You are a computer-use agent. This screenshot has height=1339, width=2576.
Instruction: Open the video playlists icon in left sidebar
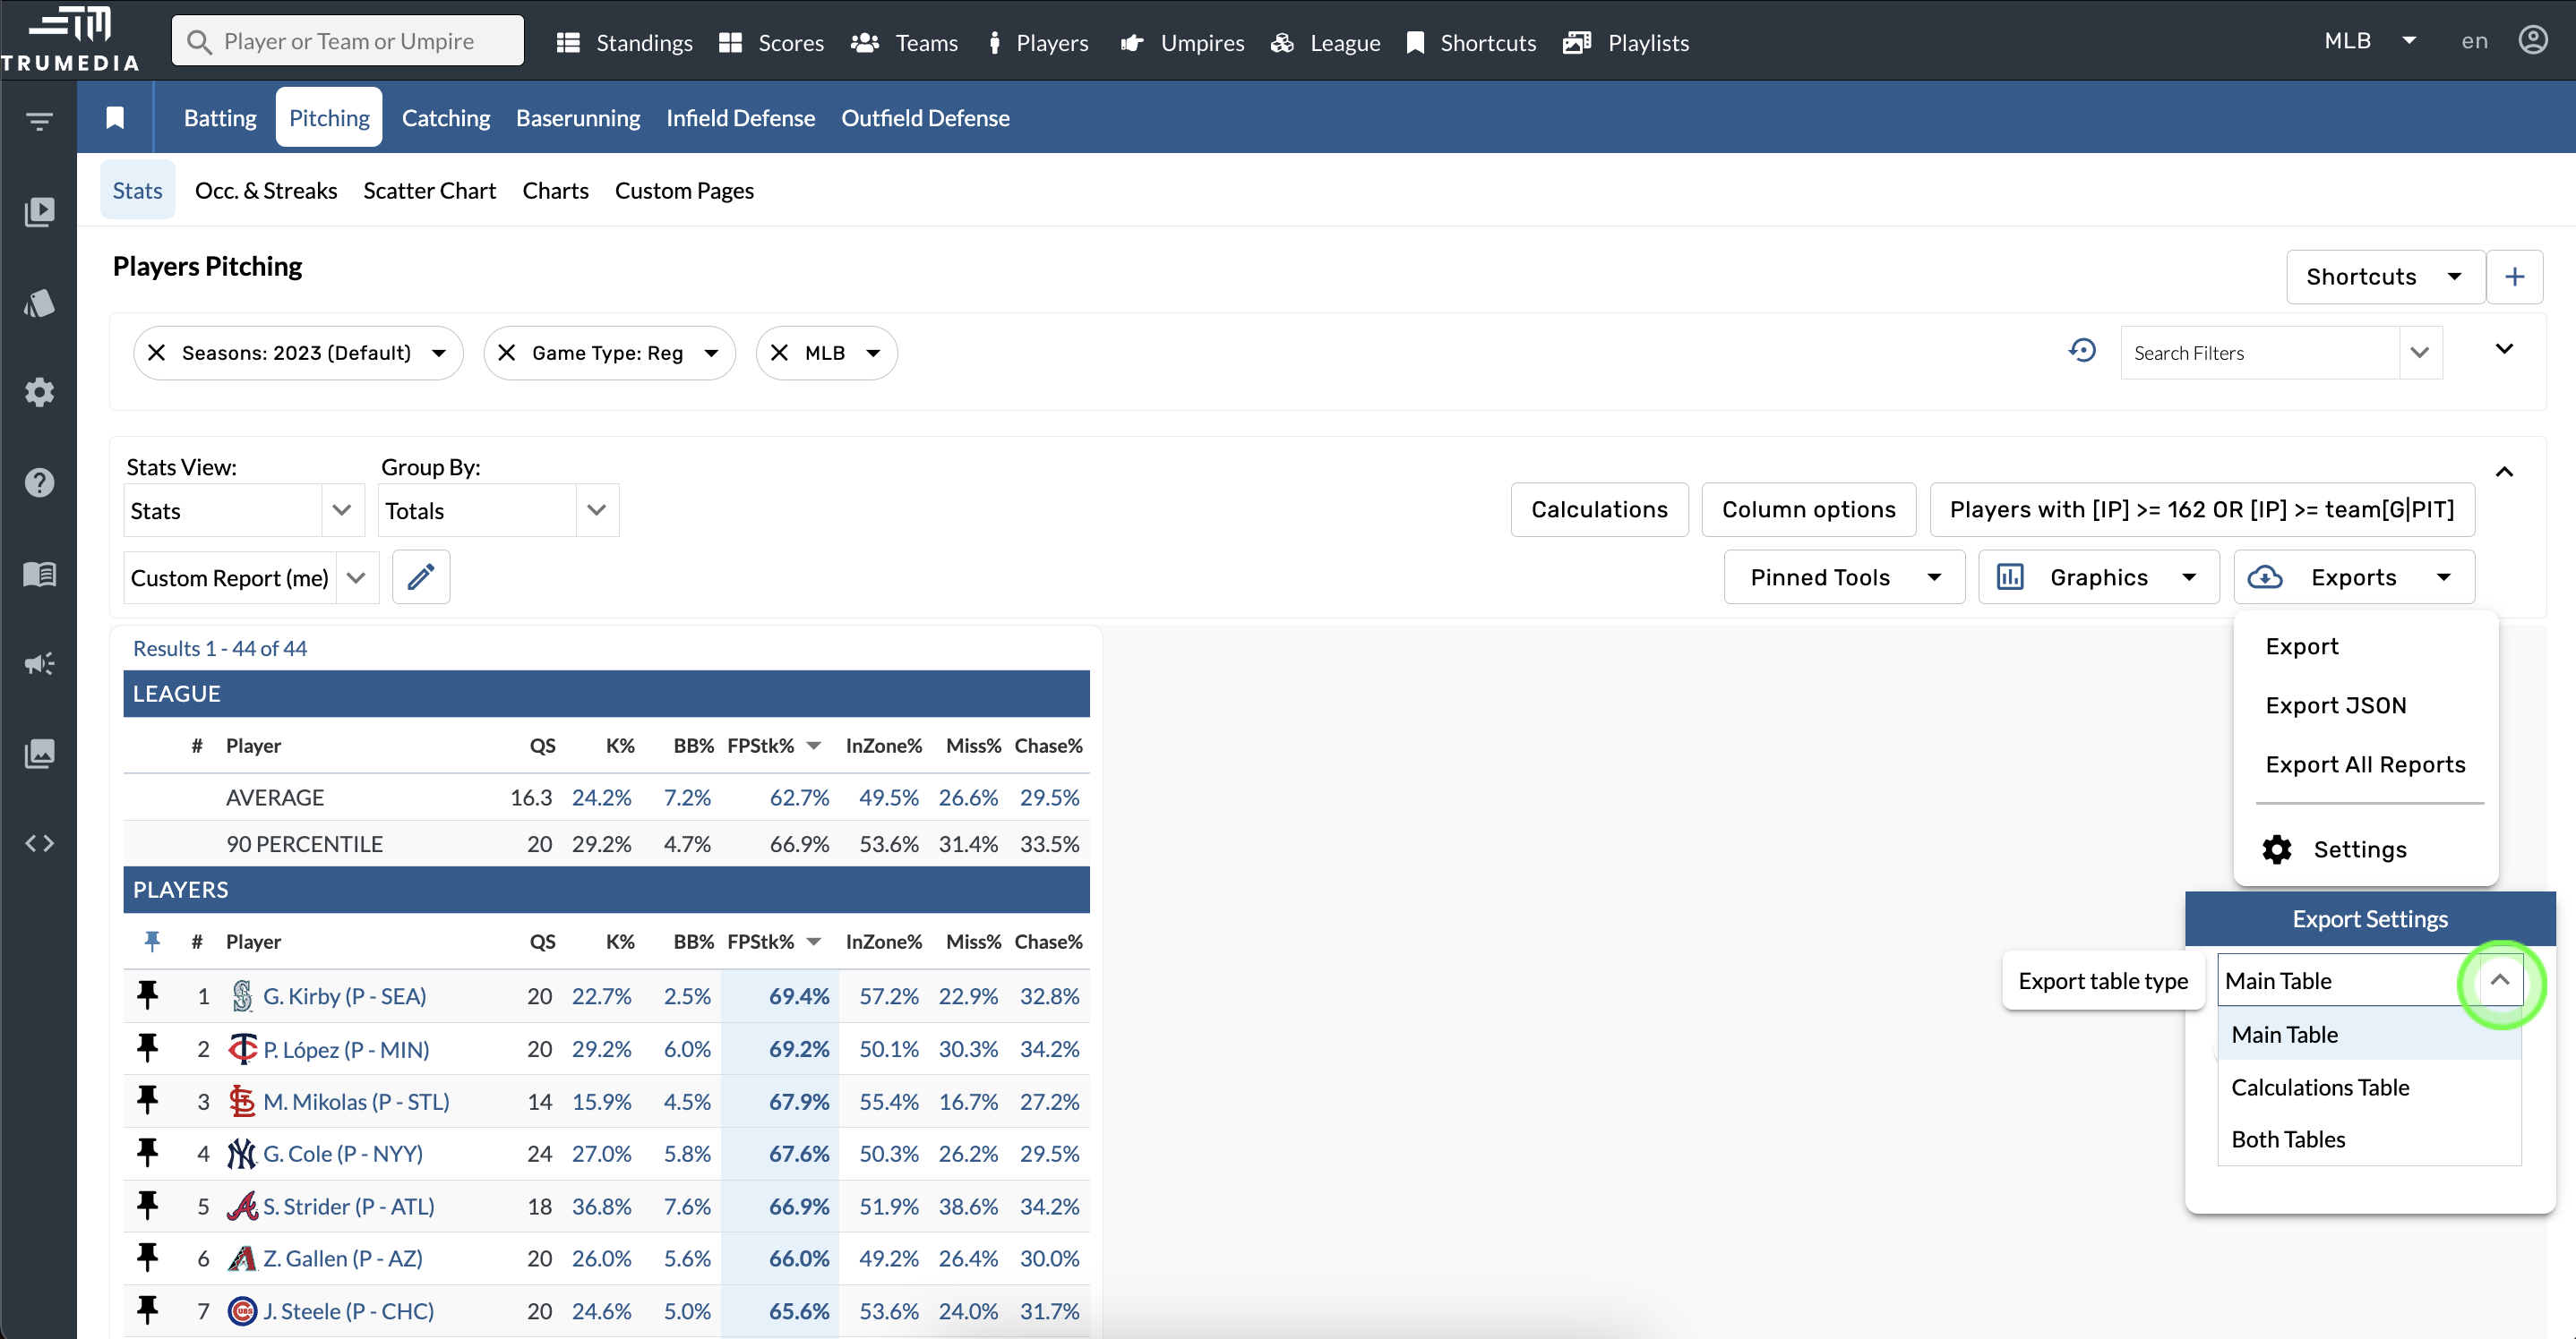(x=40, y=212)
